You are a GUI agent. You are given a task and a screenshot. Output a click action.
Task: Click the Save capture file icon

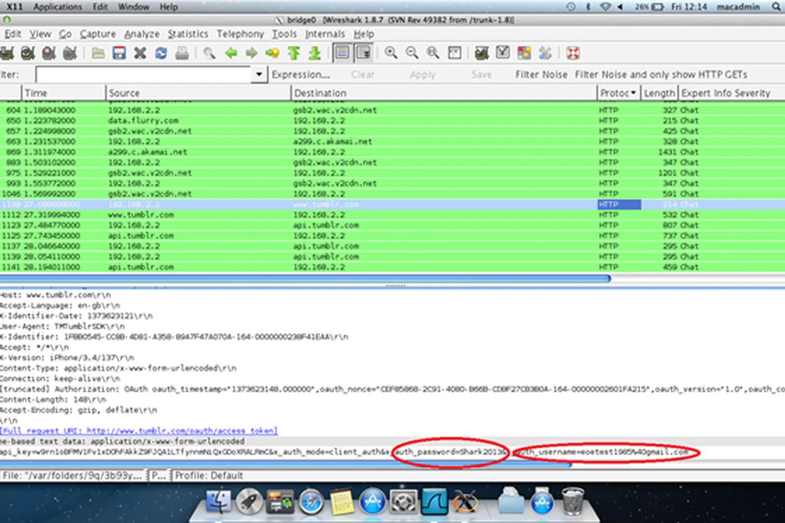[119, 53]
